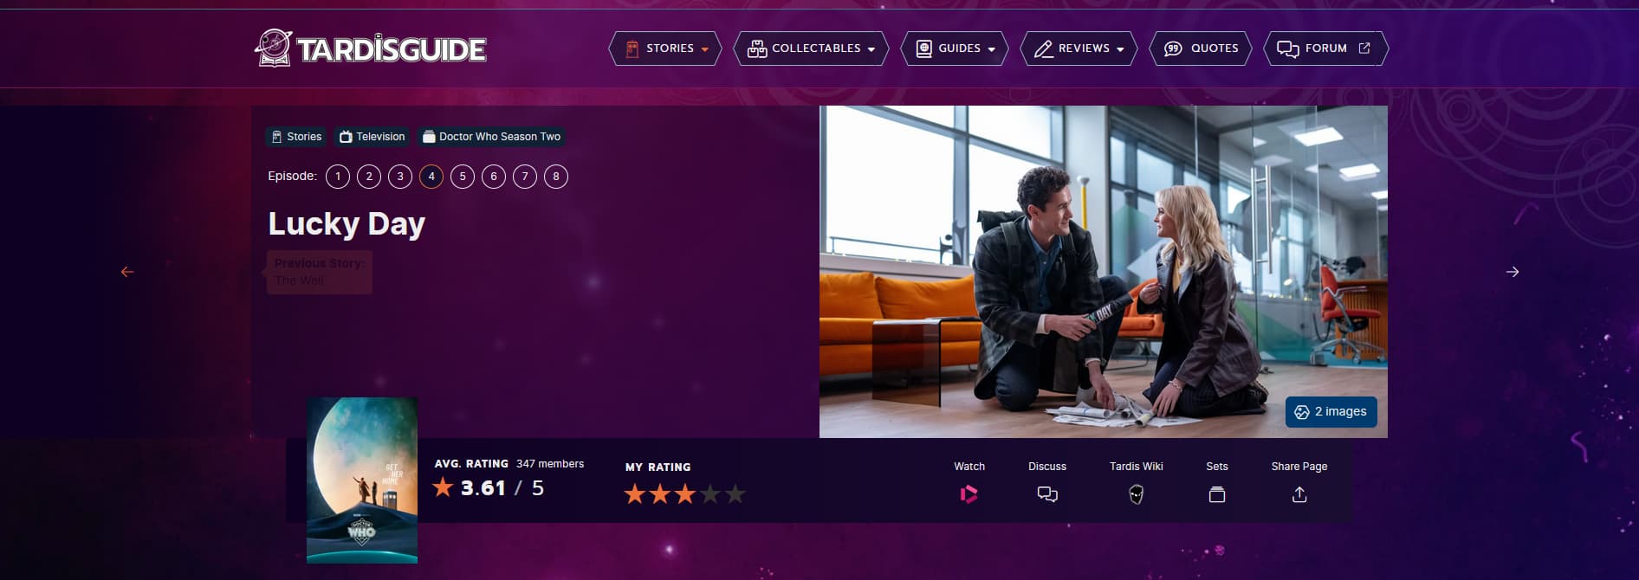
Task: Click the Share Page icon
Action: coord(1299,494)
